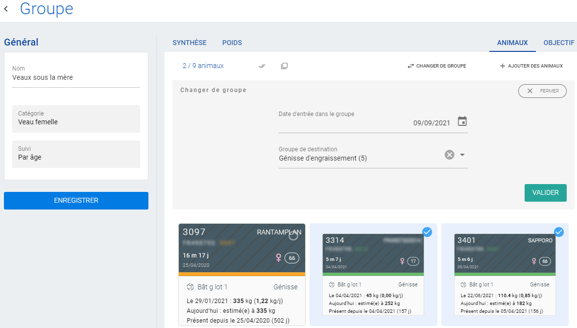Click the Bât g lot 1 text on card 3314
Viewport: 577px width, 328px height.
(350, 284)
